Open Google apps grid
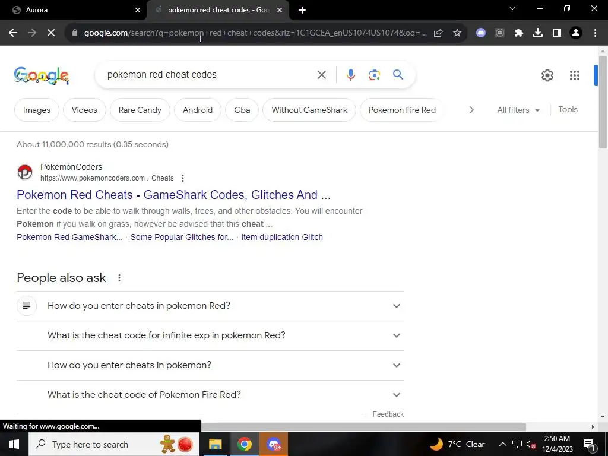Image resolution: width=608 pixels, height=456 pixels. click(575, 75)
